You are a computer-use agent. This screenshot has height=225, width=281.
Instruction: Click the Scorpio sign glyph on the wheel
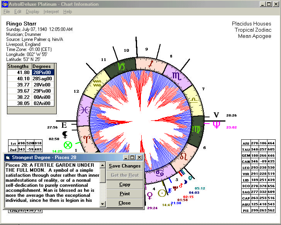click(x=177, y=76)
